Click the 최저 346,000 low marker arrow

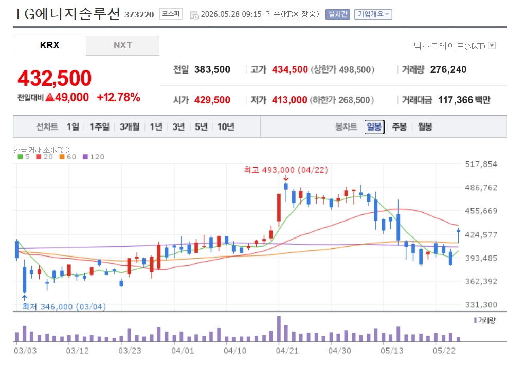coord(24,298)
